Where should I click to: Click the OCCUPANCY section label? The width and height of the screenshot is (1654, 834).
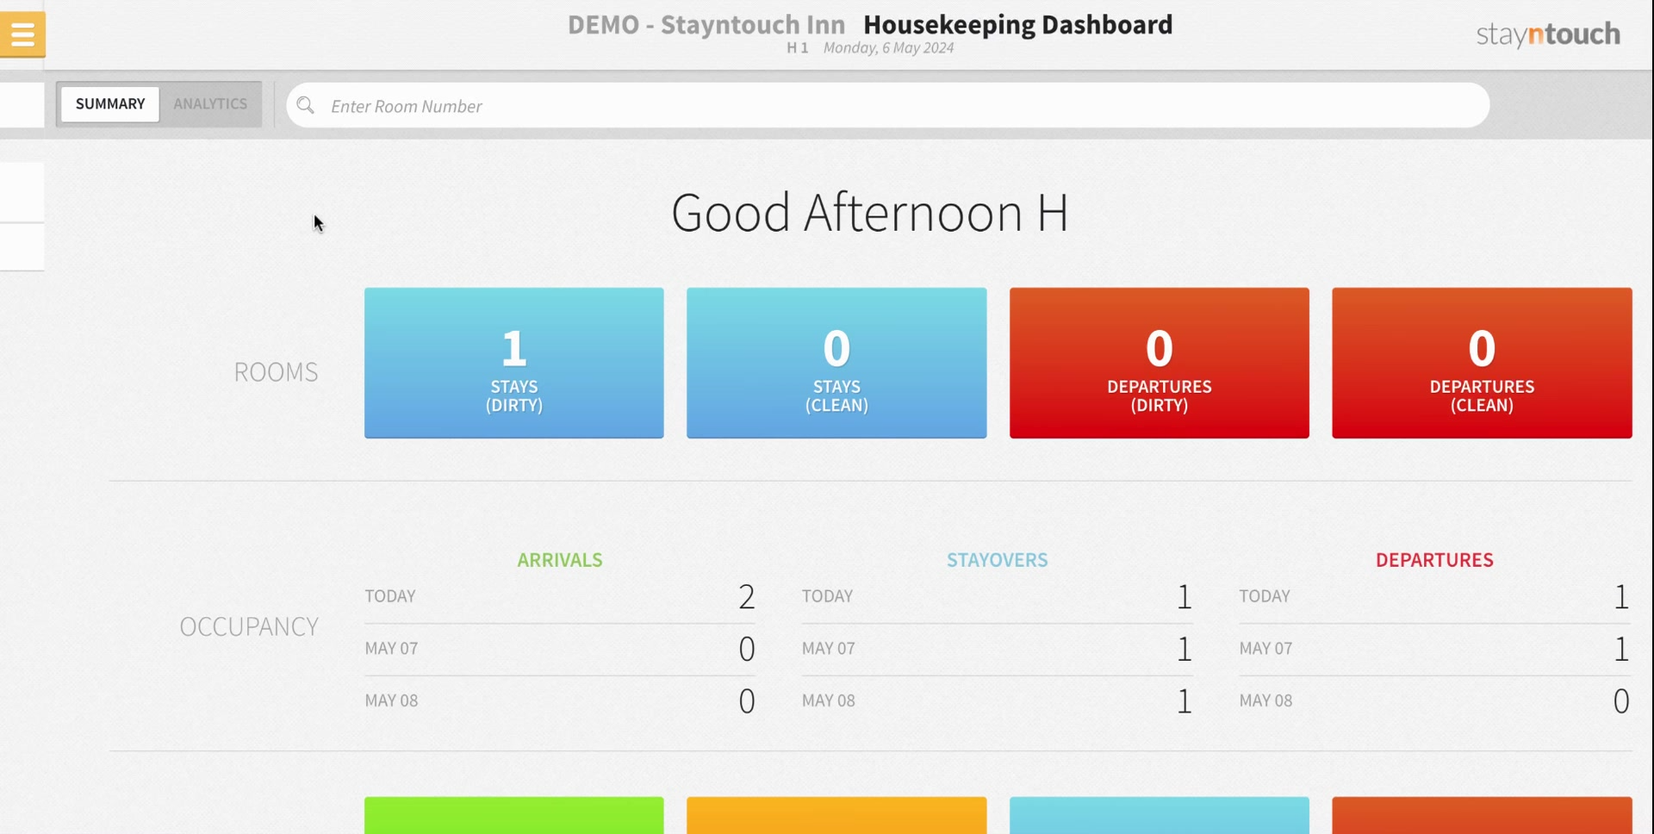tap(249, 626)
